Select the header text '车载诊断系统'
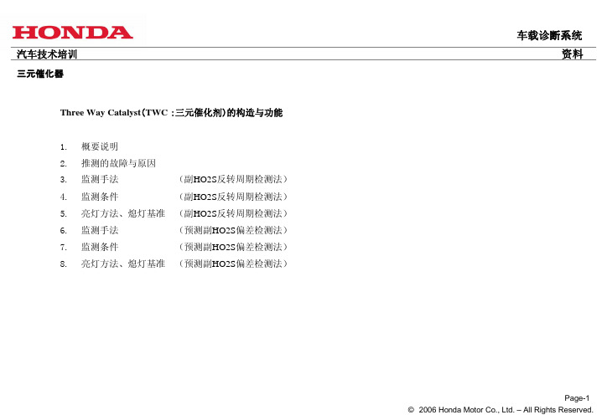The height and width of the screenshot is (420, 607). coord(549,35)
